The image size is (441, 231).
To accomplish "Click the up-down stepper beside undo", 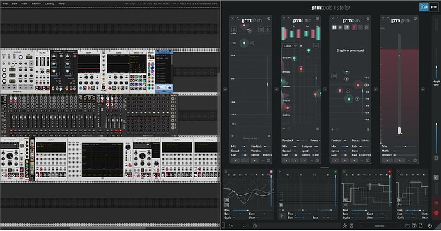I will click(x=244, y=226).
